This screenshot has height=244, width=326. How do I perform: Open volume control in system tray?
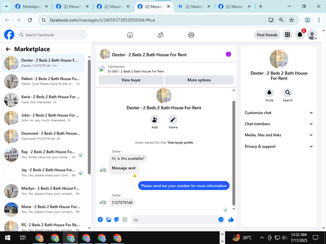click(284, 237)
